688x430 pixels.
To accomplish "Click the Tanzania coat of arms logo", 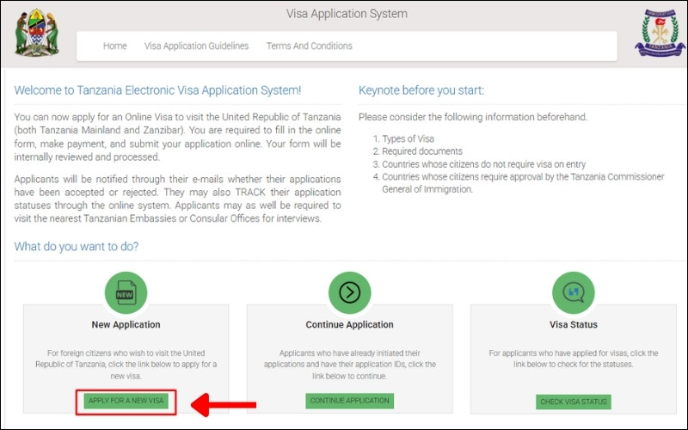I will pos(37,33).
